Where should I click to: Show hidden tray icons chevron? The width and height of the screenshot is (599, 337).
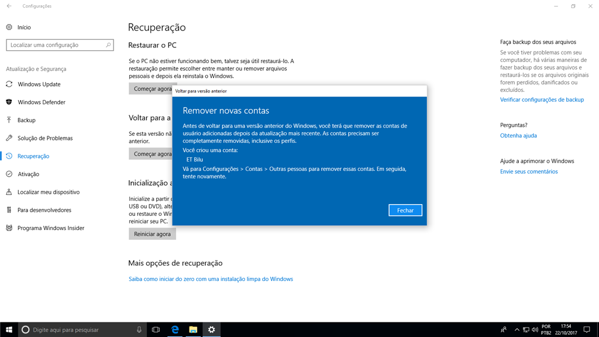click(517, 330)
